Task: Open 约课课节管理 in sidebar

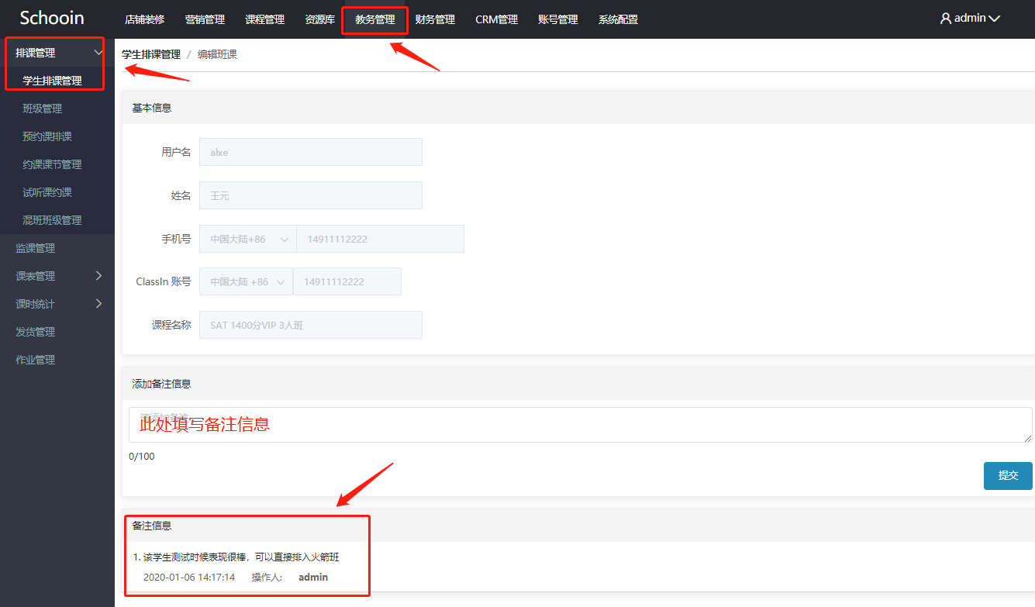Action: (52, 164)
